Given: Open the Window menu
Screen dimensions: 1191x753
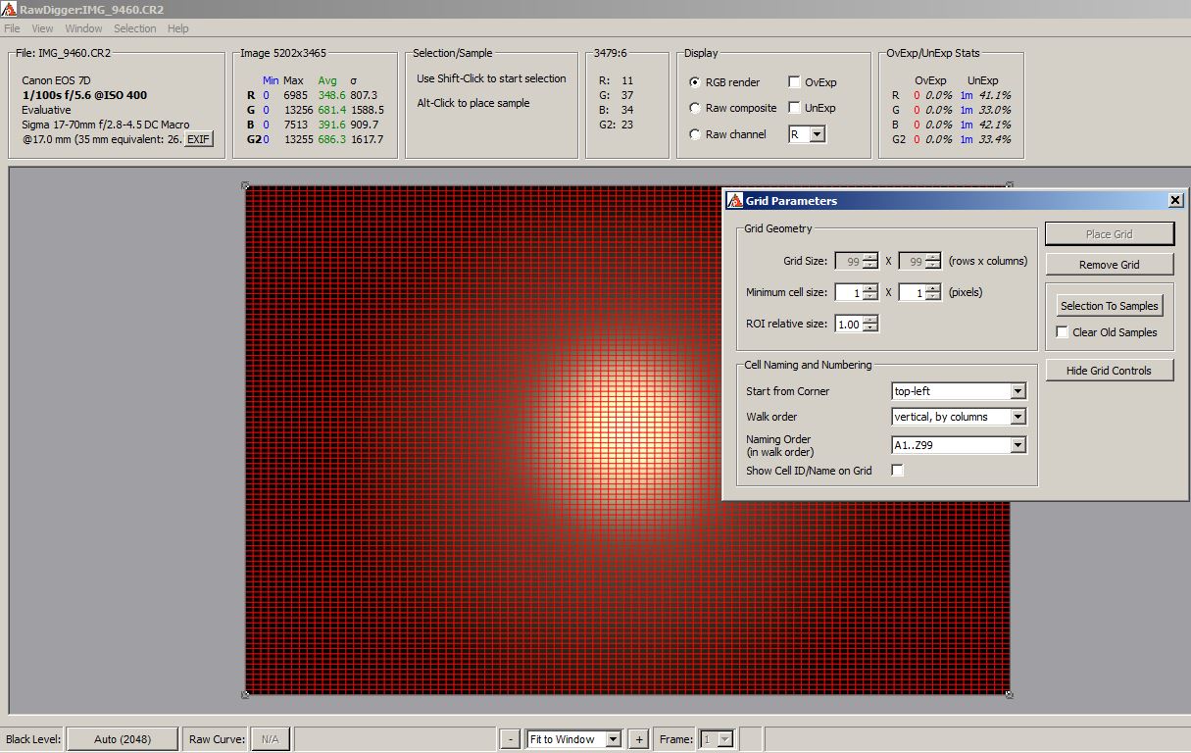Looking at the screenshot, I should (x=83, y=28).
